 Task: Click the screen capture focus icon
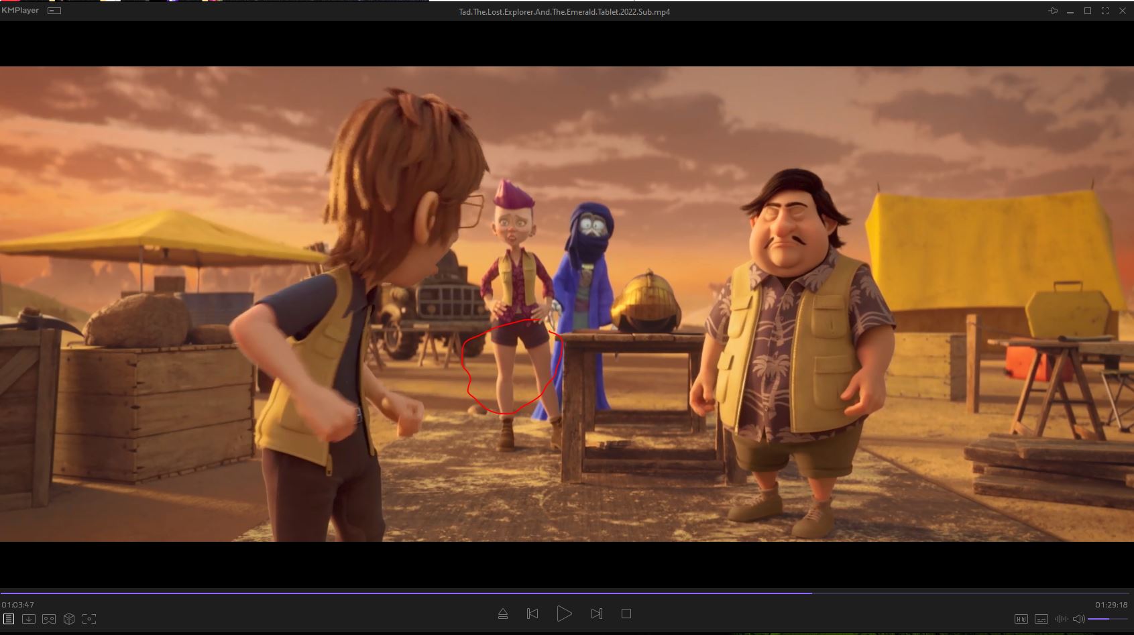(89, 619)
